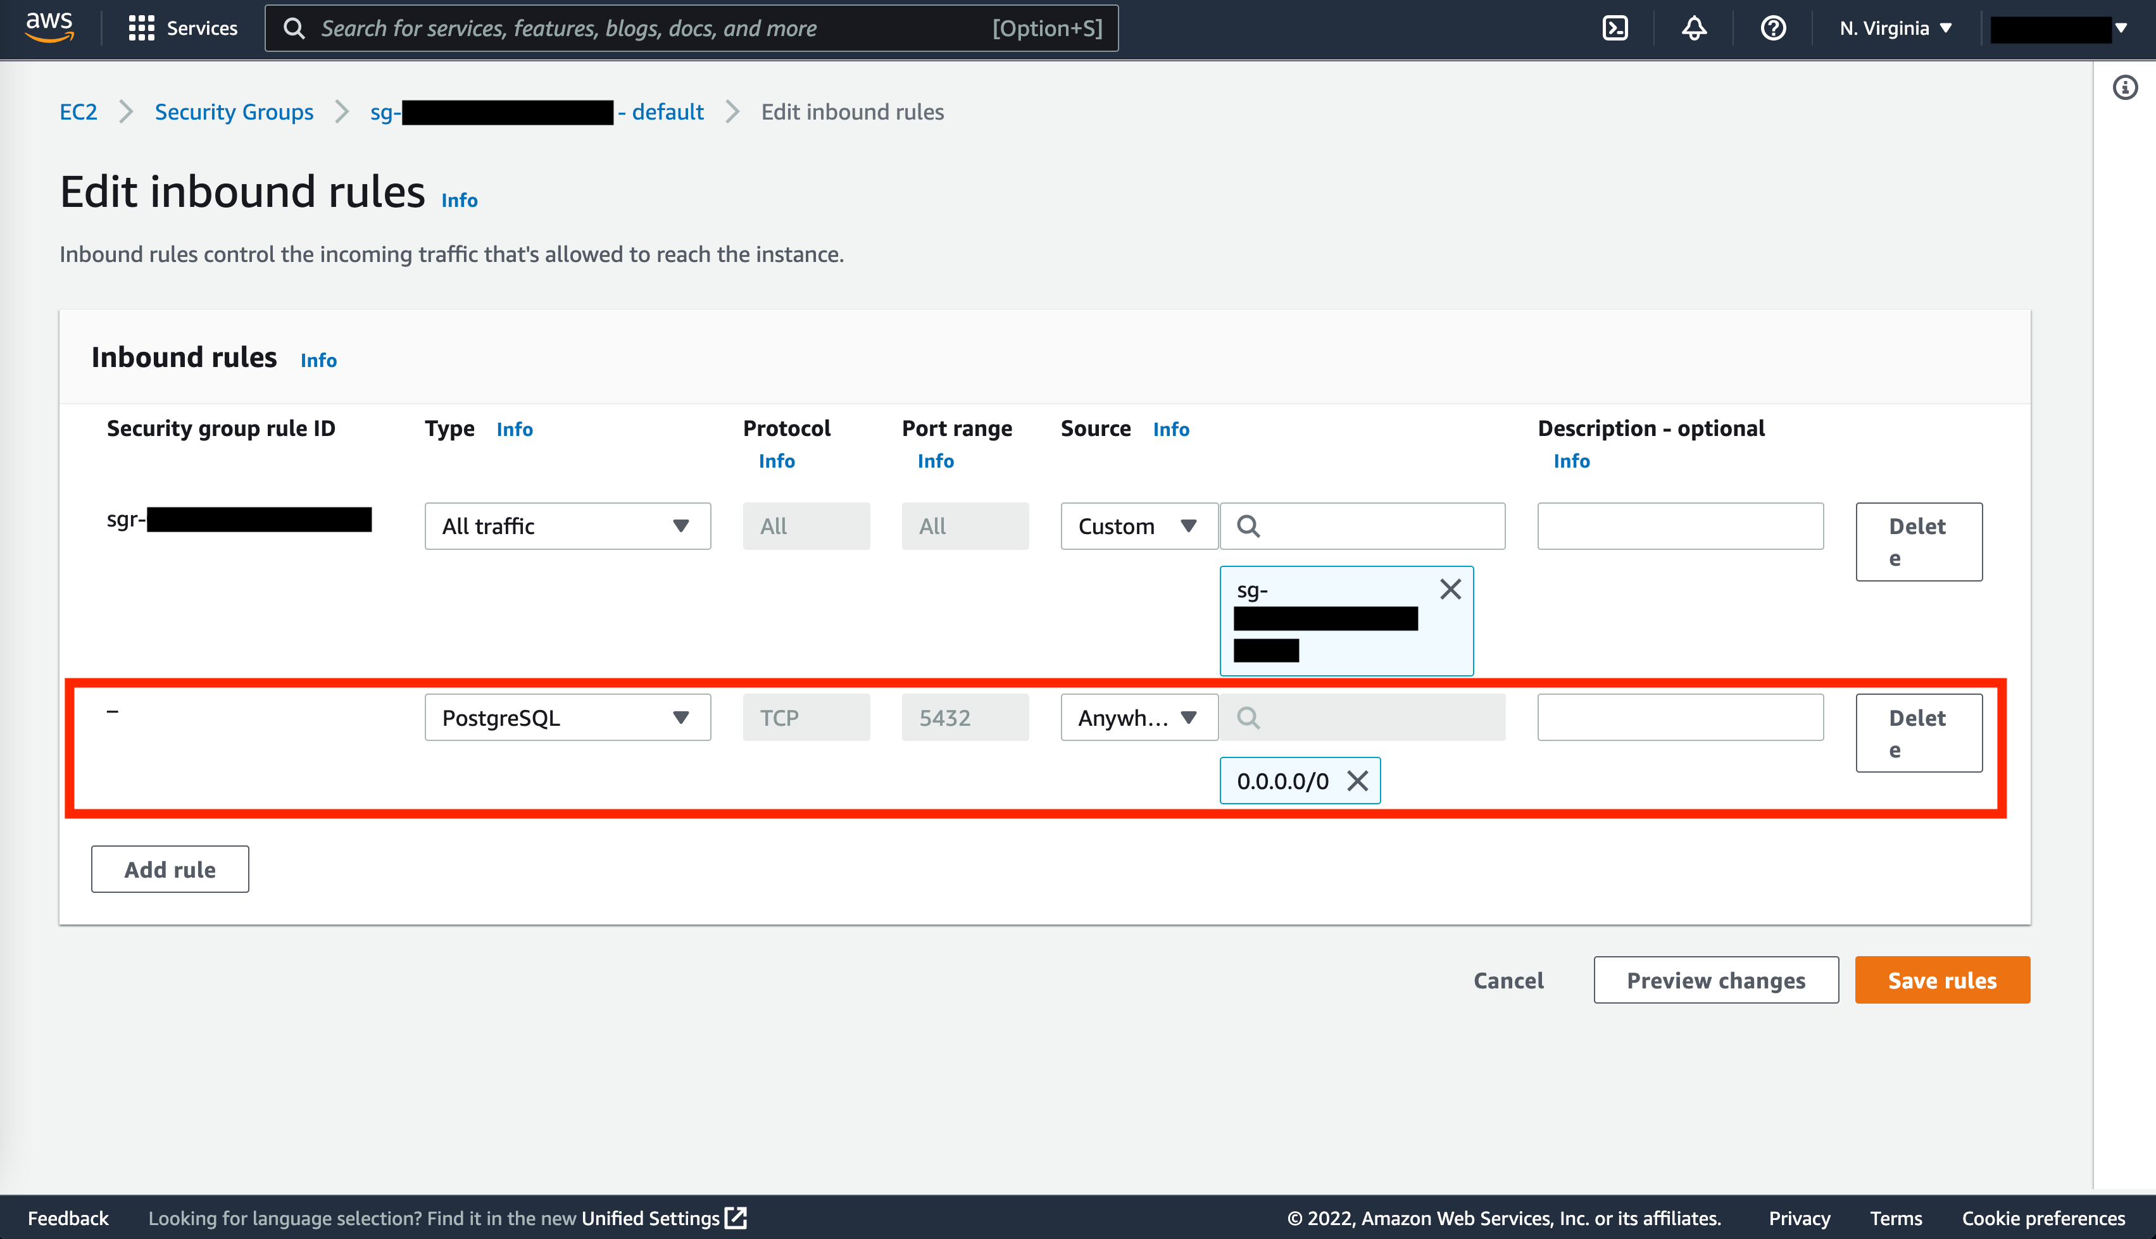2156x1239 pixels.
Task: Click Preview changes button
Action: pyautogui.click(x=1715, y=980)
